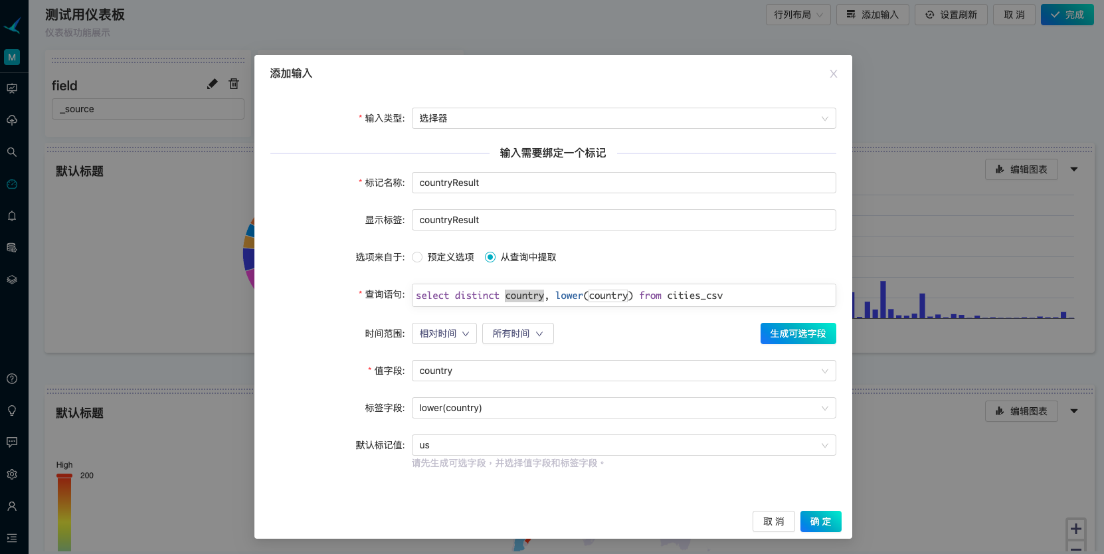Image resolution: width=1104 pixels, height=554 pixels.
Task: Open the search sidebar icon
Action: [12, 152]
